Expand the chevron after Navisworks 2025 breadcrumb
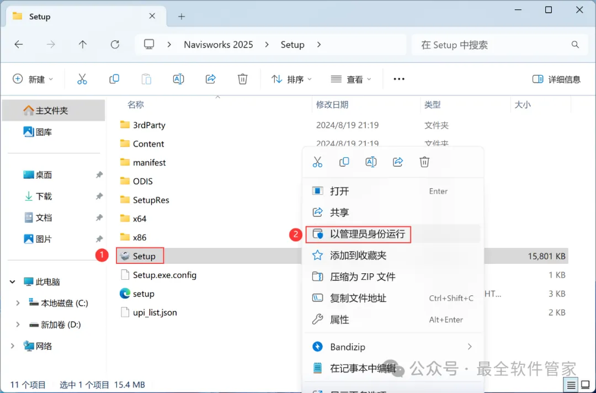This screenshot has width=596, height=393. [267, 45]
